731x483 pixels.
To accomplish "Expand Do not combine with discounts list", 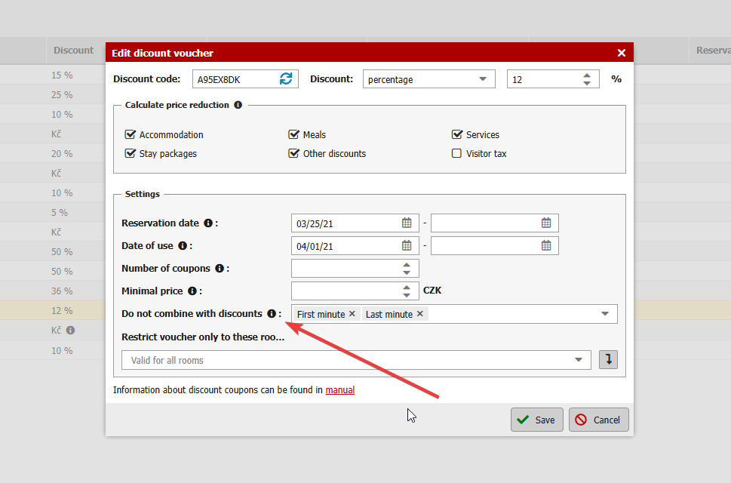I will click(x=605, y=314).
